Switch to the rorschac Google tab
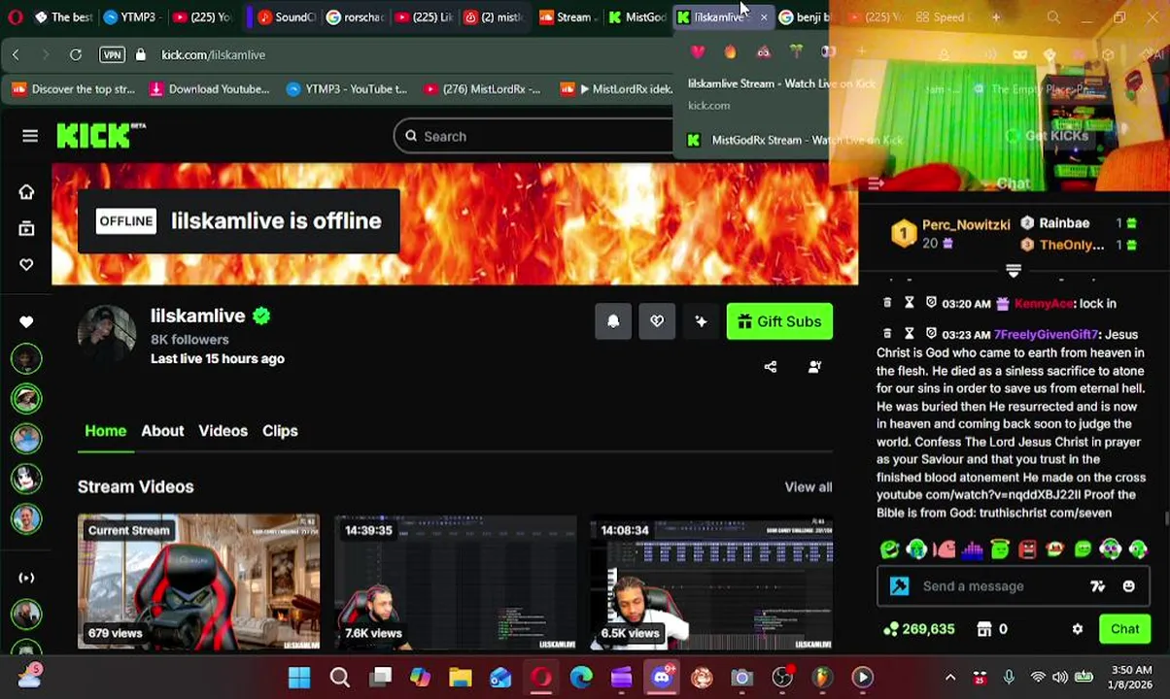This screenshot has width=1170, height=699. click(355, 17)
